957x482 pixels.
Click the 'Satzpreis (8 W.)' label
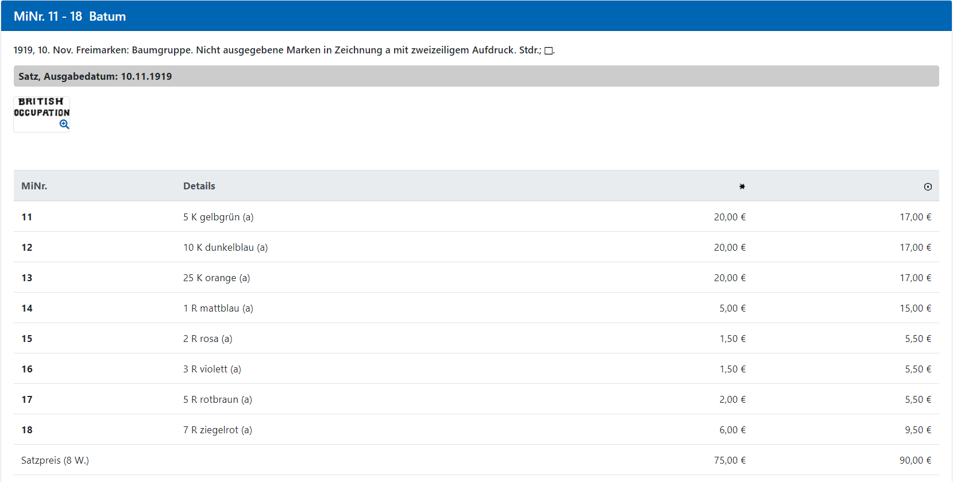(55, 460)
